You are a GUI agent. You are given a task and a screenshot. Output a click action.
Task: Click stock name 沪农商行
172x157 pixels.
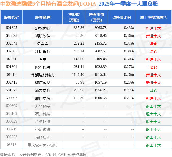tap(43, 28)
